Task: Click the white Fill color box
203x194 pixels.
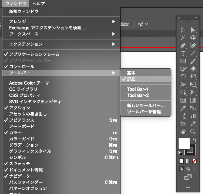Action: tap(184, 143)
